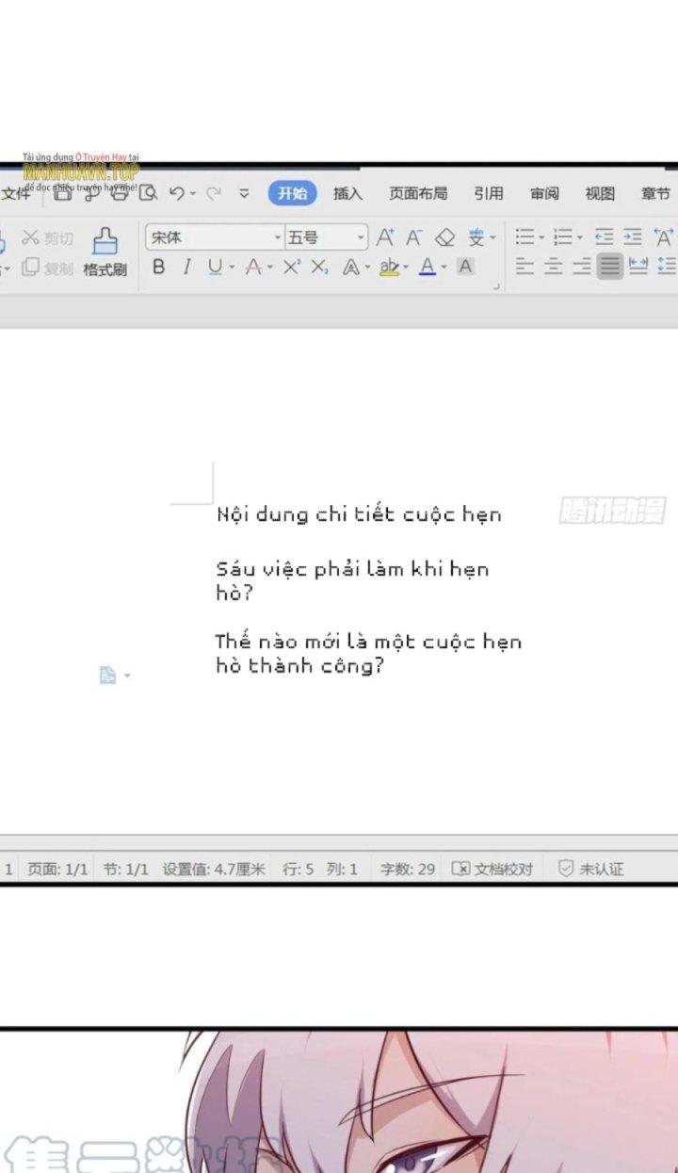Click the phonetic guide 变 icon

476,237
